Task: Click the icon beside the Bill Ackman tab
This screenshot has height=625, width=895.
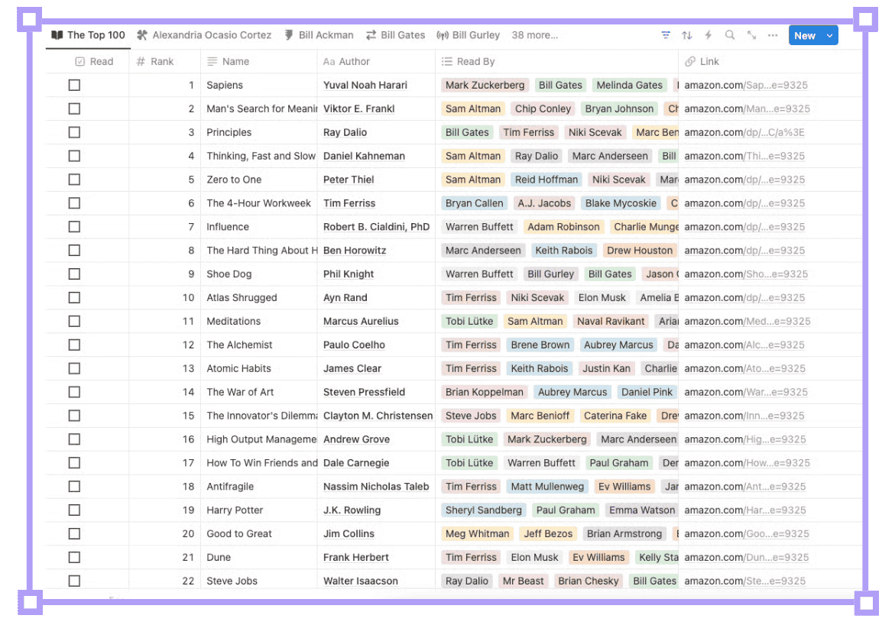Action: (289, 35)
